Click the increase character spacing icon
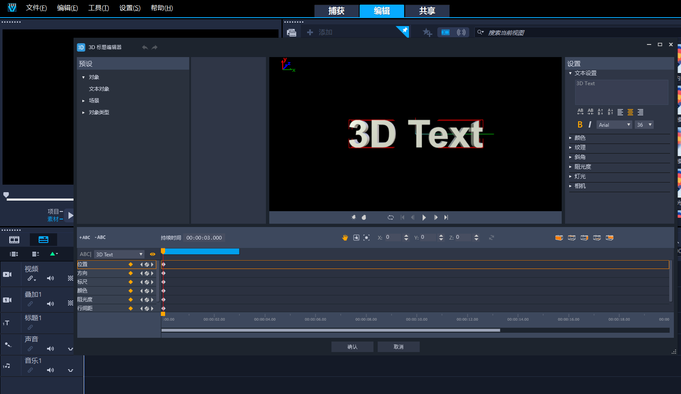The image size is (681, 394). click(580, 112)
